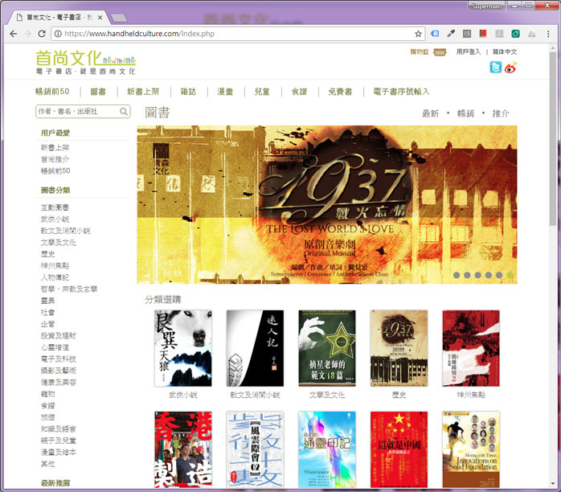This screenshot has width=561, height=492.
Task: Open the 免費書 section
Action: [340, 92]
